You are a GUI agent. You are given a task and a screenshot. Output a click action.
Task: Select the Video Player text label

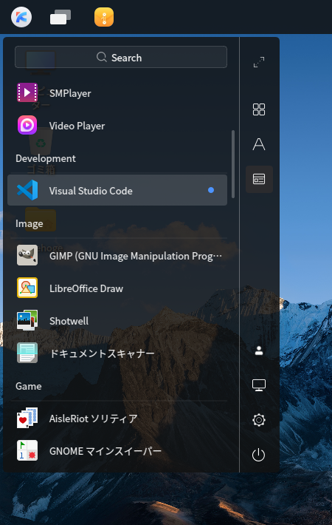tap(77, 126)
